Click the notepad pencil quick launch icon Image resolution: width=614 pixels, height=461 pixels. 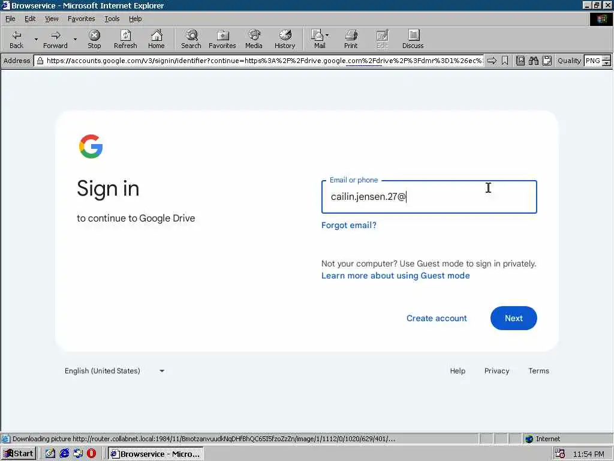click(50, 454)
